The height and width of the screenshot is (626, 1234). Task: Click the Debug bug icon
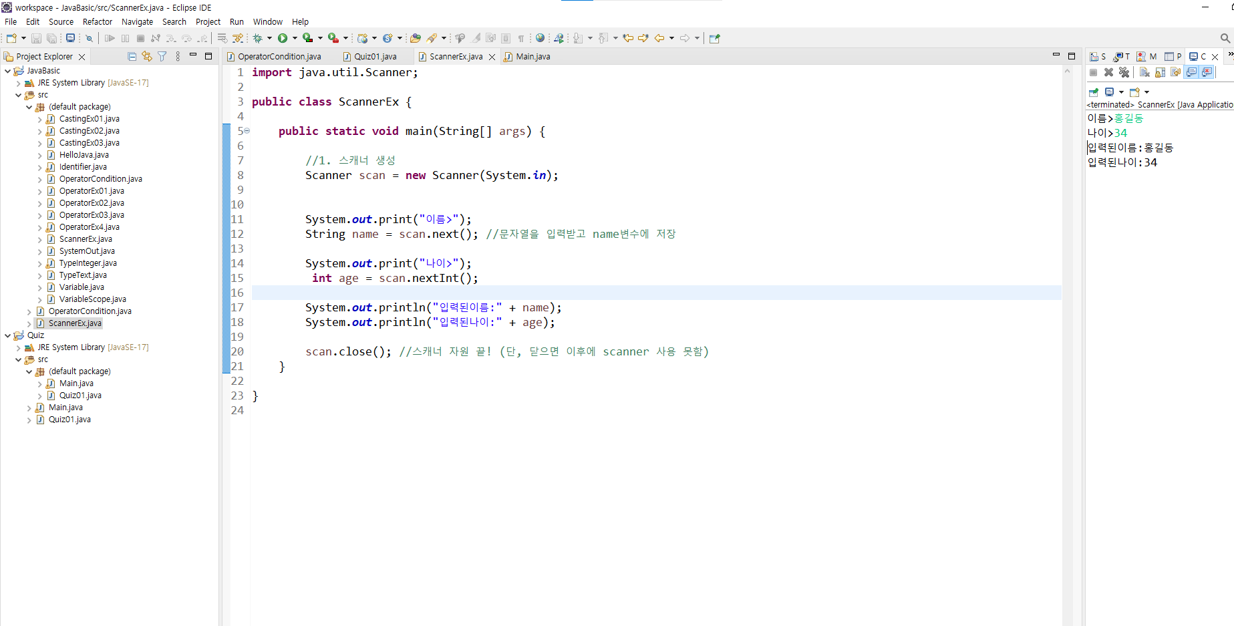(x=257, y=38)
